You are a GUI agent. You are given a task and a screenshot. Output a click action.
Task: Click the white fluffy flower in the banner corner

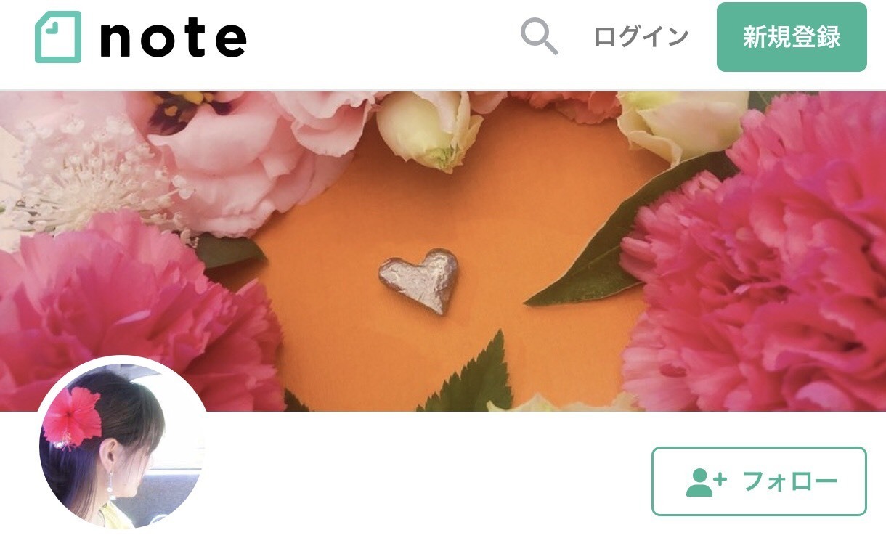click(87, 174)
